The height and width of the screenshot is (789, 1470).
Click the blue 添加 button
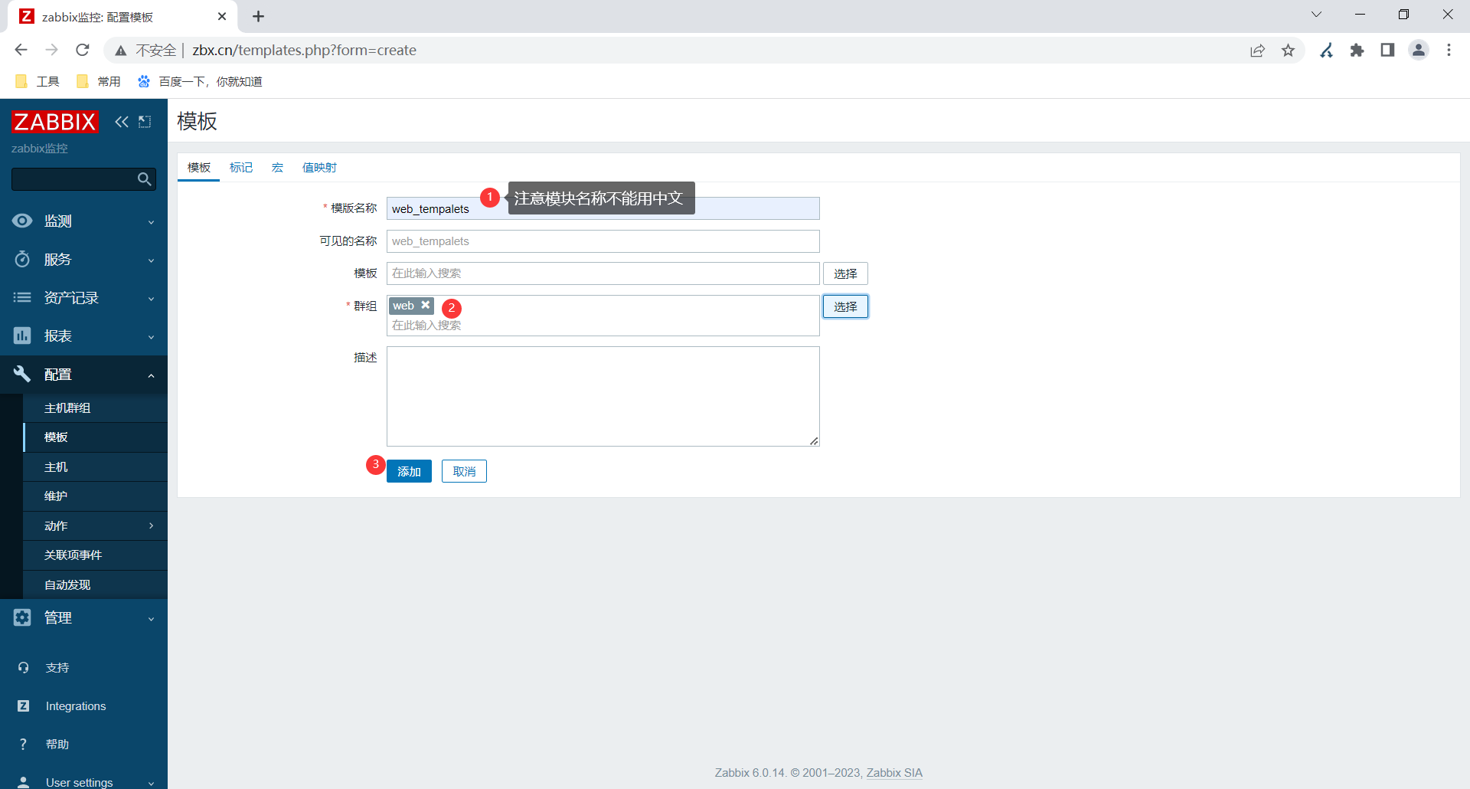409,471
